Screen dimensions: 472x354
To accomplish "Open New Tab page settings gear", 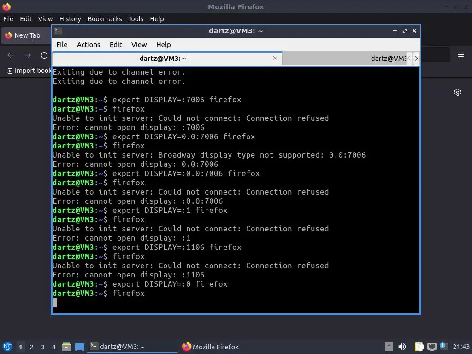I will 458,92.
